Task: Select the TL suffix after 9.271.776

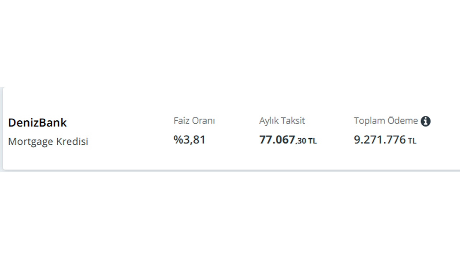Action: [x=412, y=141]
